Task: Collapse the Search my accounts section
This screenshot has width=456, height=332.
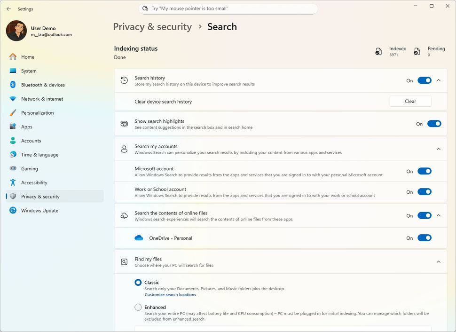Action: pyautogui.click(x=438, y=149)
